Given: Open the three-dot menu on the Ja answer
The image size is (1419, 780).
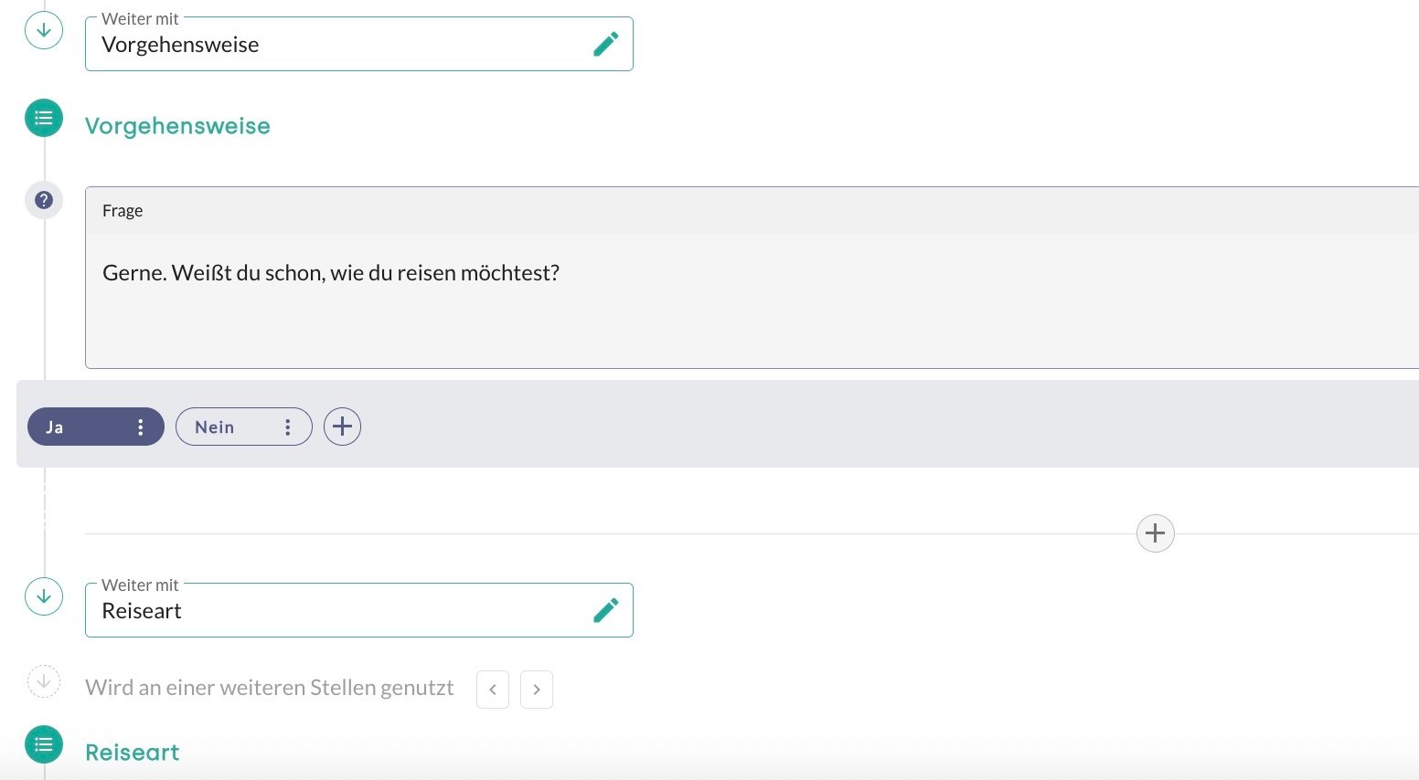Looking at the screenshot, I should pyautogui.click(x=140, y=427).
